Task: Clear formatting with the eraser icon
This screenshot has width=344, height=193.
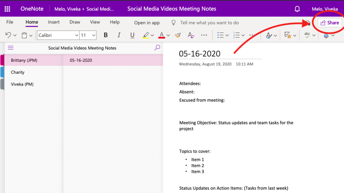Action: (x=191, y=35)
